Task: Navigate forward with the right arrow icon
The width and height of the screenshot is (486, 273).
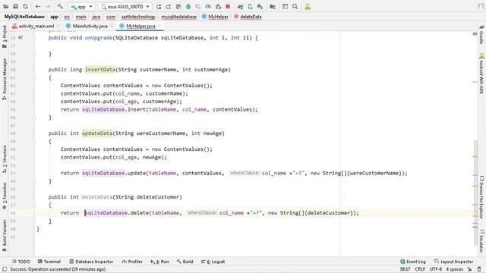Action: (48, 7)
